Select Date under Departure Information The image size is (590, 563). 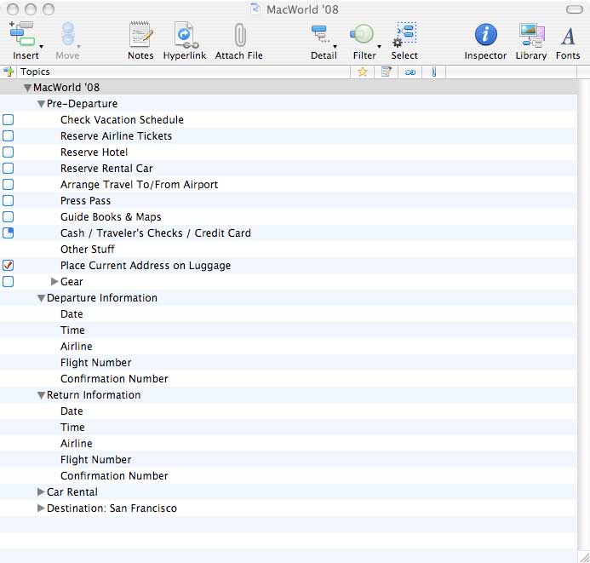289,313
